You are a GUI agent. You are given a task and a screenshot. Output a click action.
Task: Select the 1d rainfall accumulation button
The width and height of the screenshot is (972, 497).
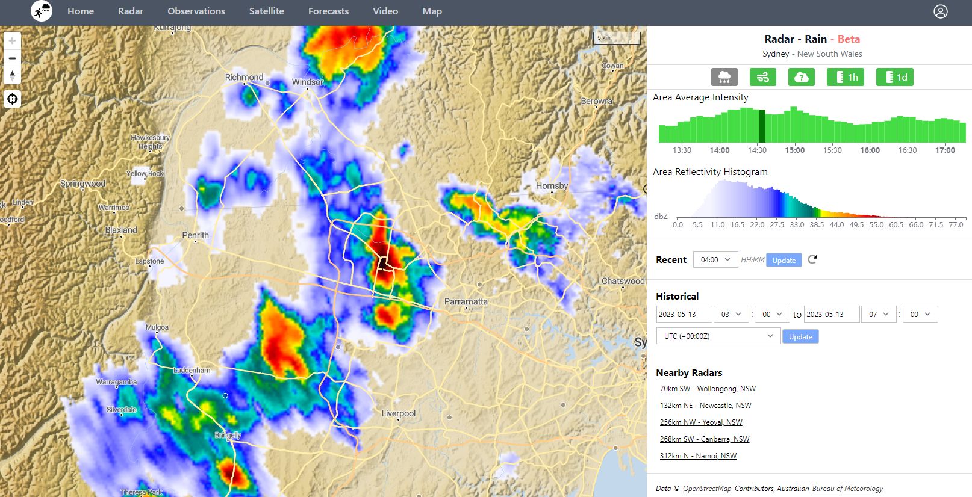click(x=895, y=77)
